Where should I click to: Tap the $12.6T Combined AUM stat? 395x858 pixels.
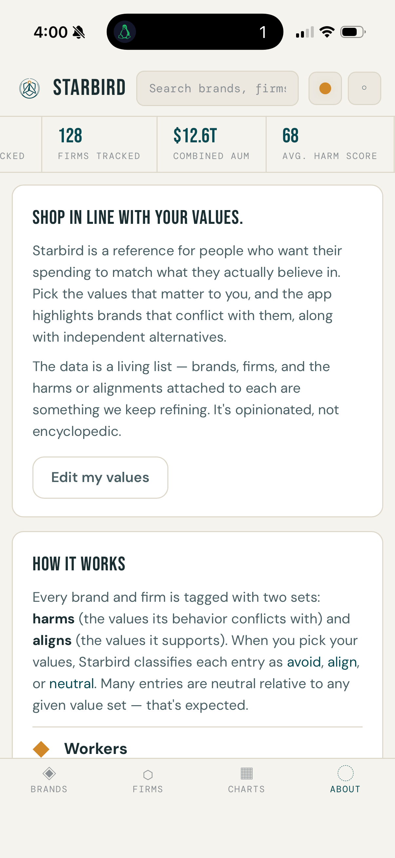tap(211, 144)
